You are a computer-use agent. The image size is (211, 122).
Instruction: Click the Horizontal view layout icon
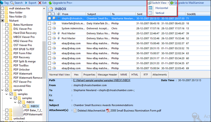tap(150, 8)
